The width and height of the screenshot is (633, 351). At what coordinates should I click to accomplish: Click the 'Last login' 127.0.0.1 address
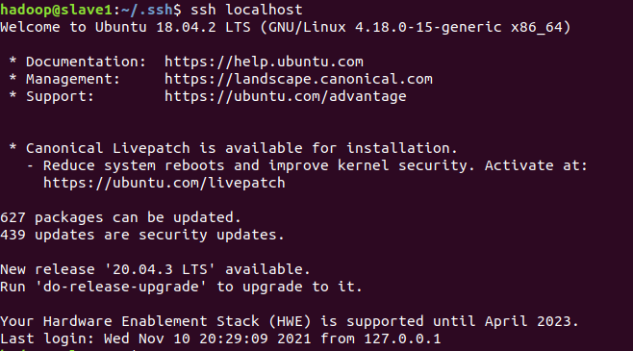[x=402, y=338]
